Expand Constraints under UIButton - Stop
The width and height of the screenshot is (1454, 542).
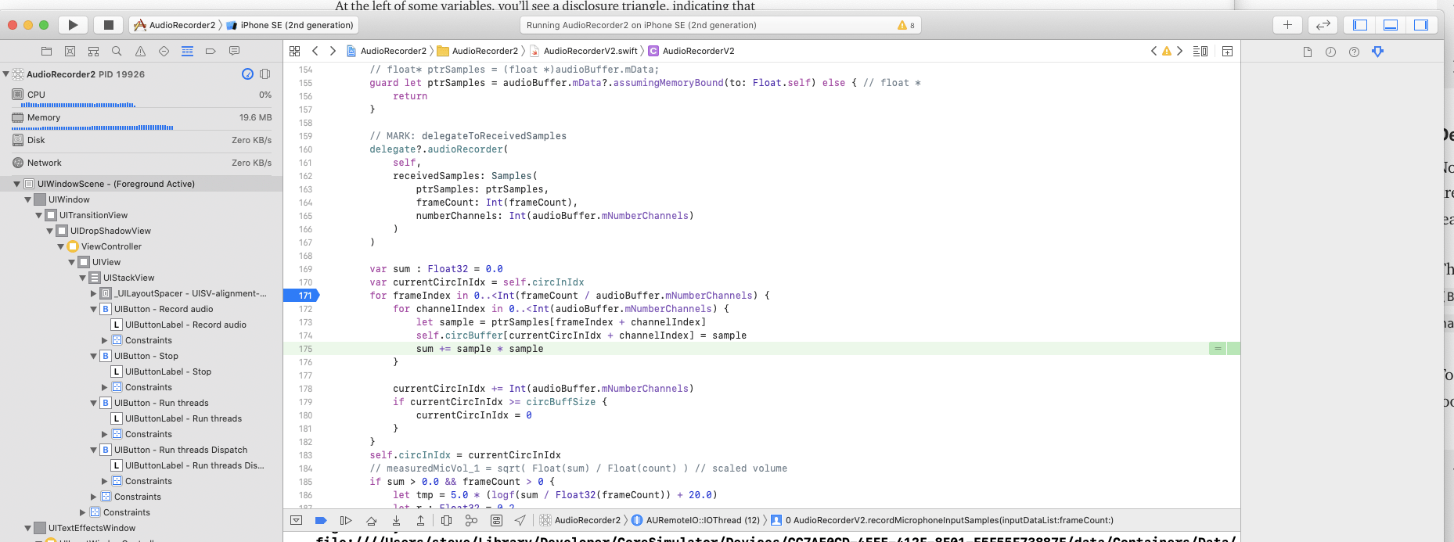point(105,387)
